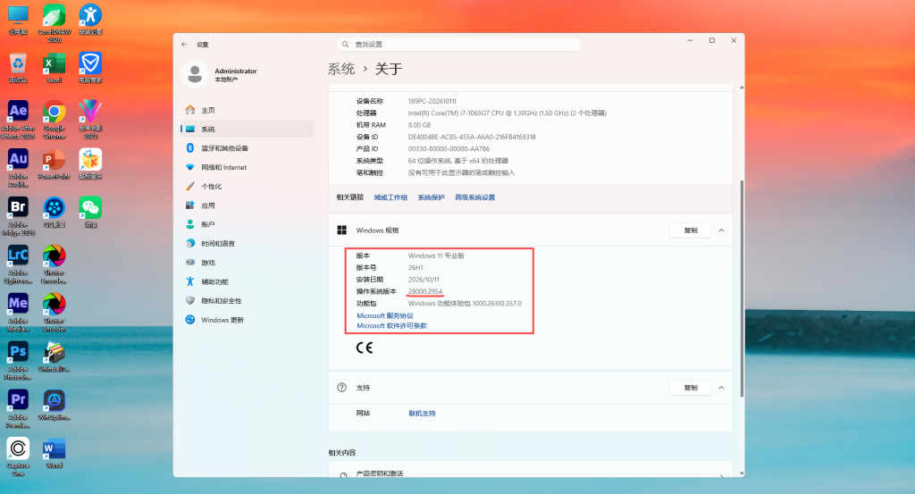This screenshot has width=915, height=494.
Task: Collapse the 支持 section chevron
Action: point(721,388)
